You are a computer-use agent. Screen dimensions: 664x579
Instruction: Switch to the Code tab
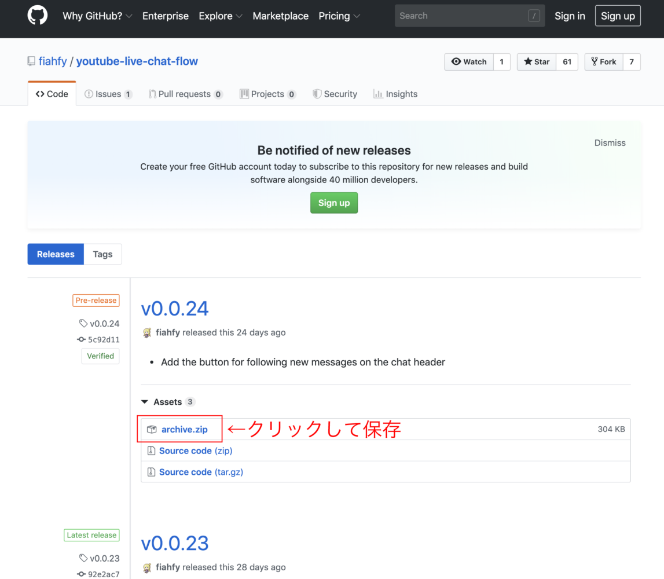coord(52,94)
